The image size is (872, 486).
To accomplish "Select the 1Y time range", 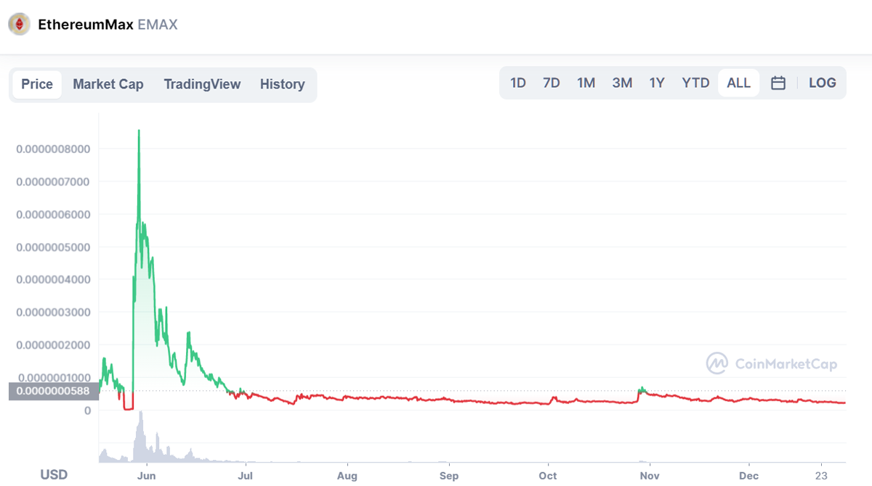I will [657, 83].
